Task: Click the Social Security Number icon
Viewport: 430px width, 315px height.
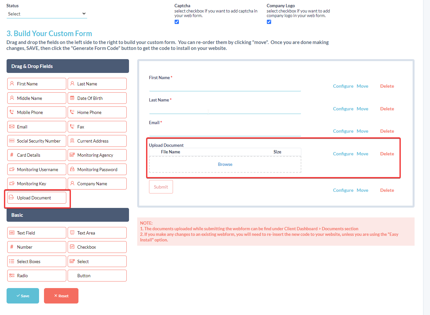Action: tap(12, 141)
